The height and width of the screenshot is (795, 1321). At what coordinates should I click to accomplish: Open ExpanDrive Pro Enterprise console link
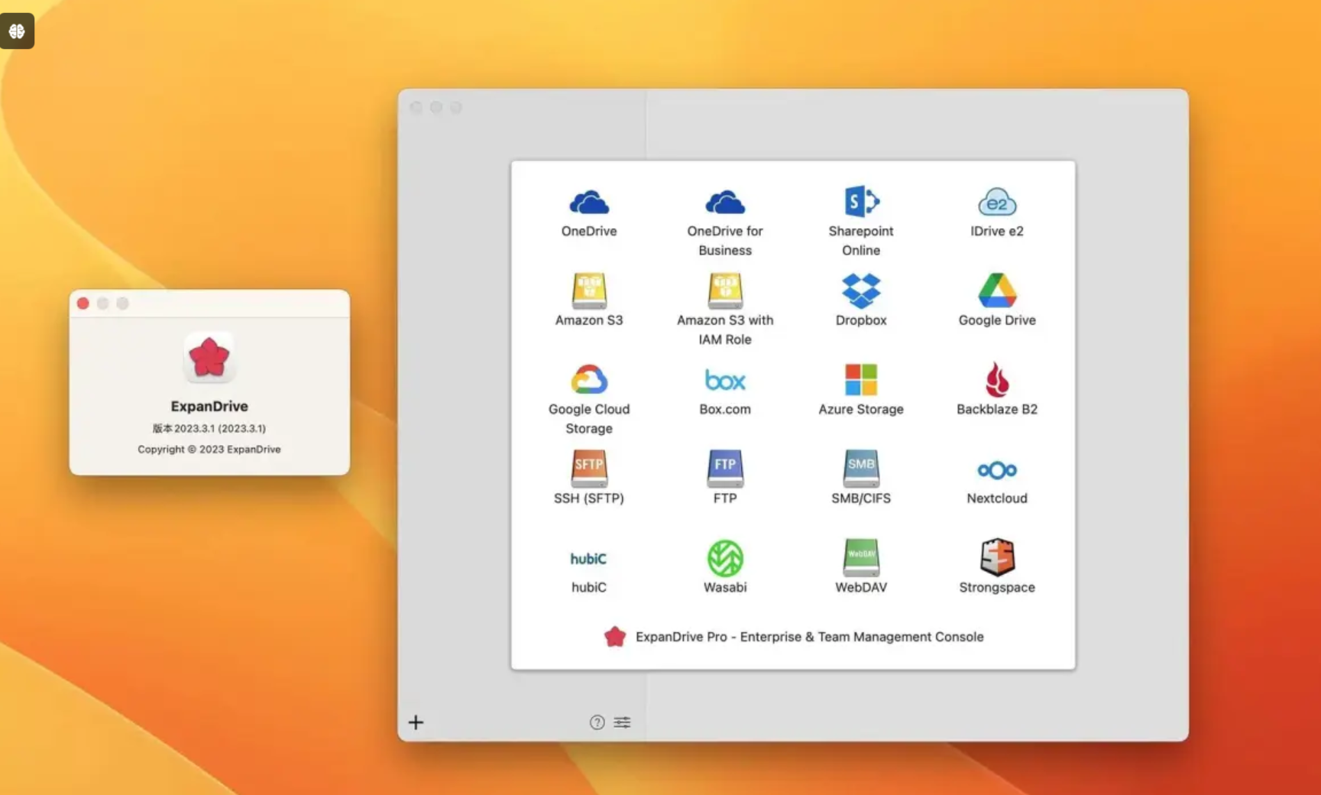point(808,637)
